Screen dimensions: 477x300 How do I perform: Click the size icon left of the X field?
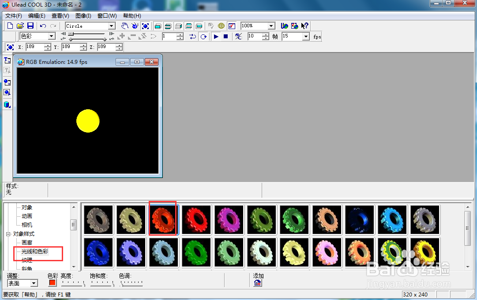[x=10, y=47]
